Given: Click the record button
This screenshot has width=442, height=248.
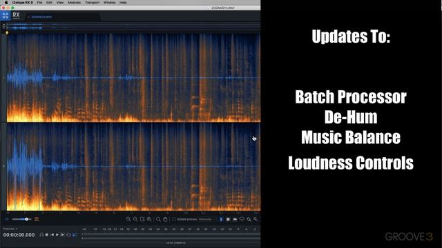Looking at the screenshot, I should (47, 234).
